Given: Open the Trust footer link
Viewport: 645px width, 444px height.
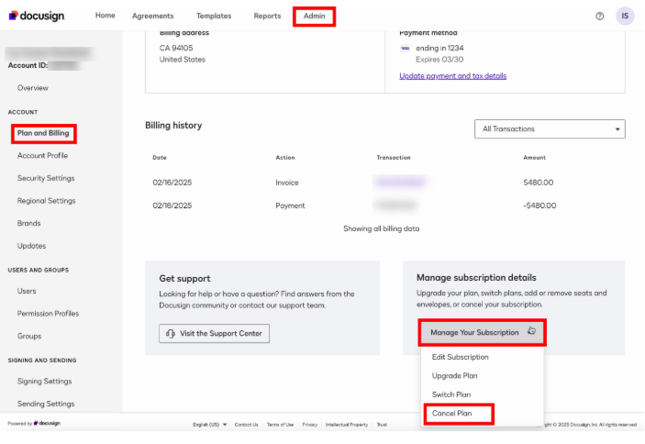Looking at the screenshot, I should pyautogui.click(x=382, y=425).
